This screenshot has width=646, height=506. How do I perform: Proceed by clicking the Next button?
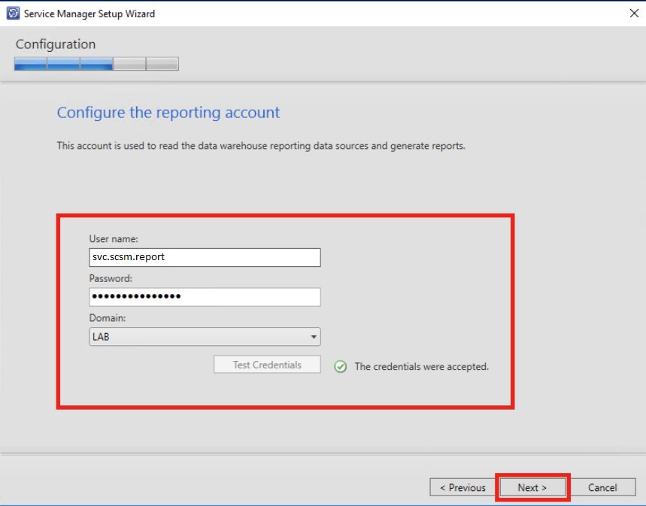click(x=532, y=487)
